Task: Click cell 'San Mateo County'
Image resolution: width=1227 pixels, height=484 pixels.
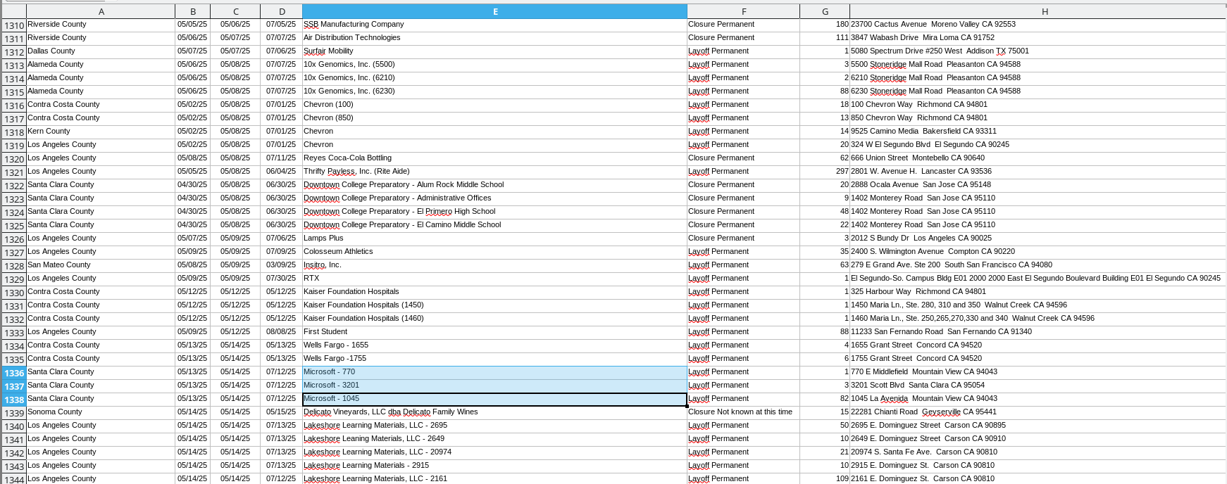Action: coord(101,265)
